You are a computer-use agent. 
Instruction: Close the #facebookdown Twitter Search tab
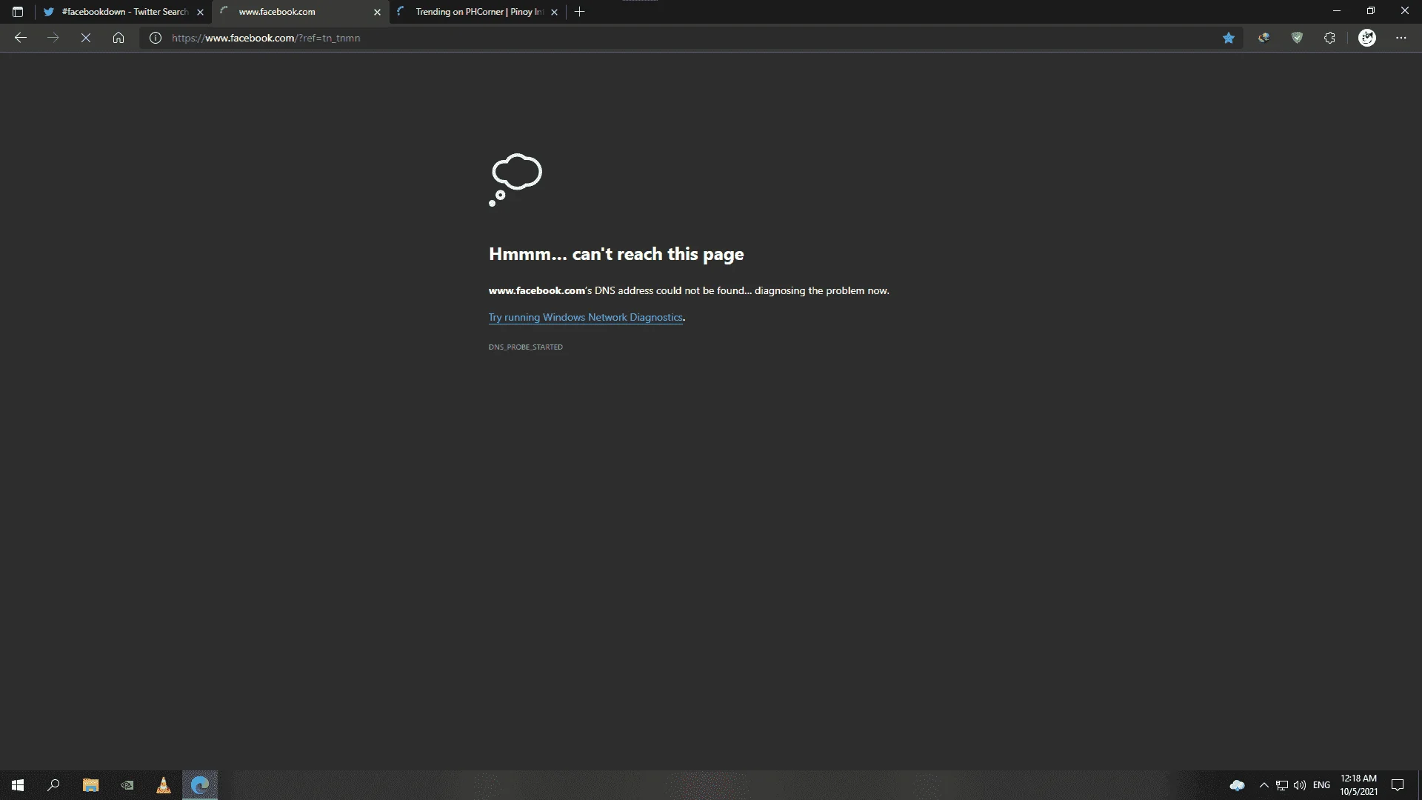pyautogui.click(x=200, y=12)
